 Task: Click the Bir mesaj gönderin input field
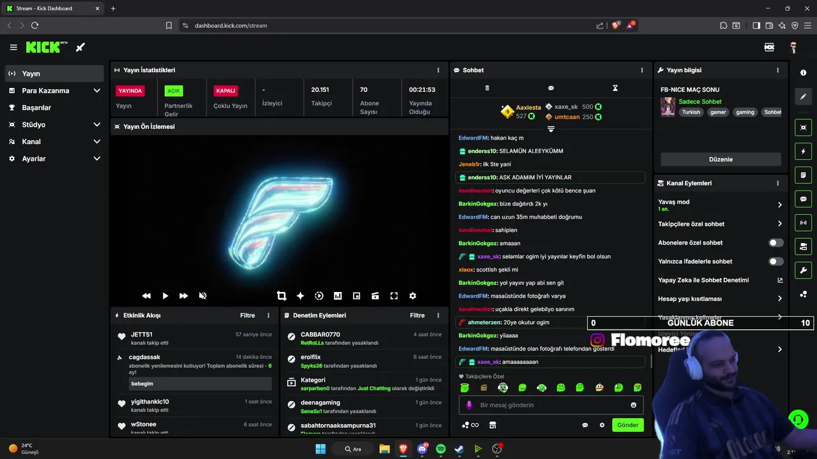(x=551, y=405)
